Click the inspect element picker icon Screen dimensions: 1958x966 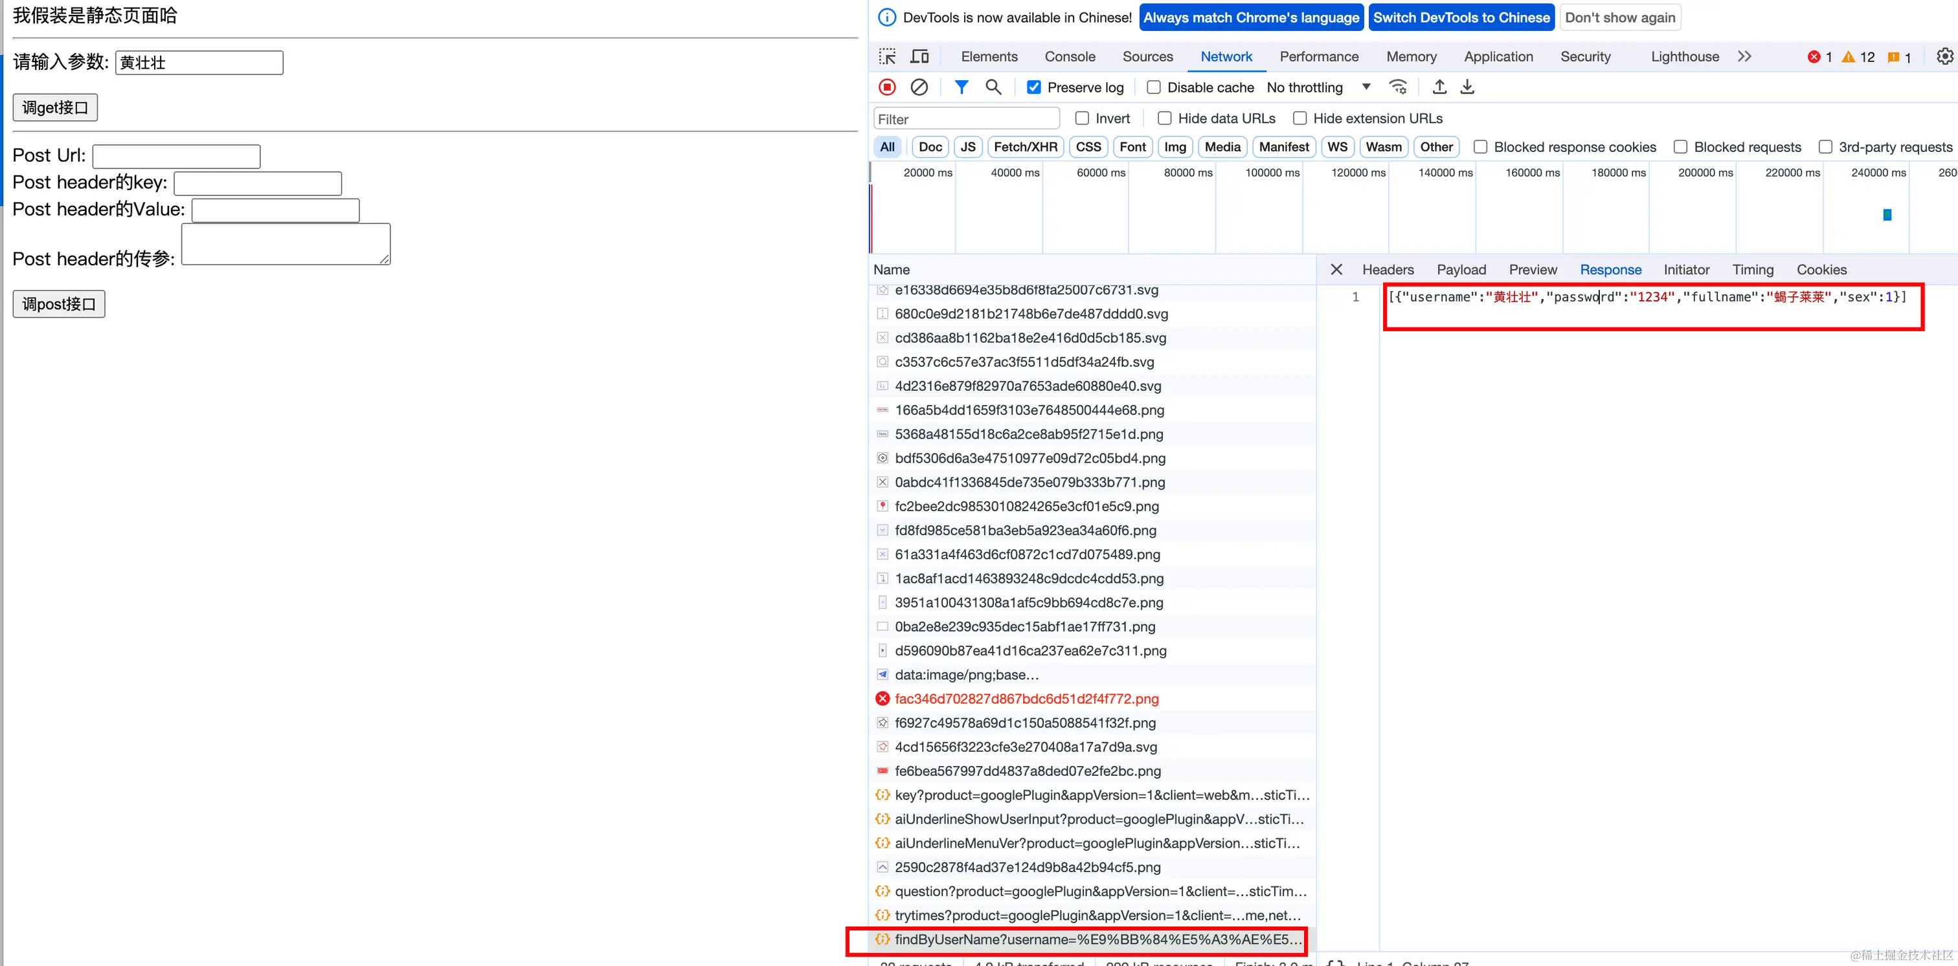[x=887, y=56]
